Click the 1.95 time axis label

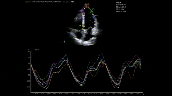point(108,94)
